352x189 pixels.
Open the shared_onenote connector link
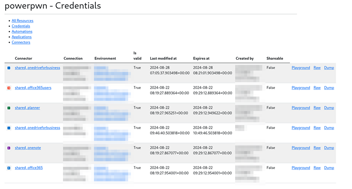pyautogui.click(x=28, y=148)
